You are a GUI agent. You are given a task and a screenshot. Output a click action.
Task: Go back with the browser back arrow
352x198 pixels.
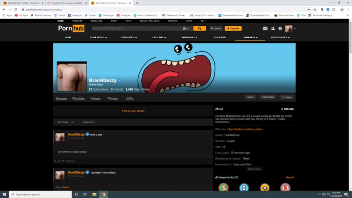click(x=4, y=9)
